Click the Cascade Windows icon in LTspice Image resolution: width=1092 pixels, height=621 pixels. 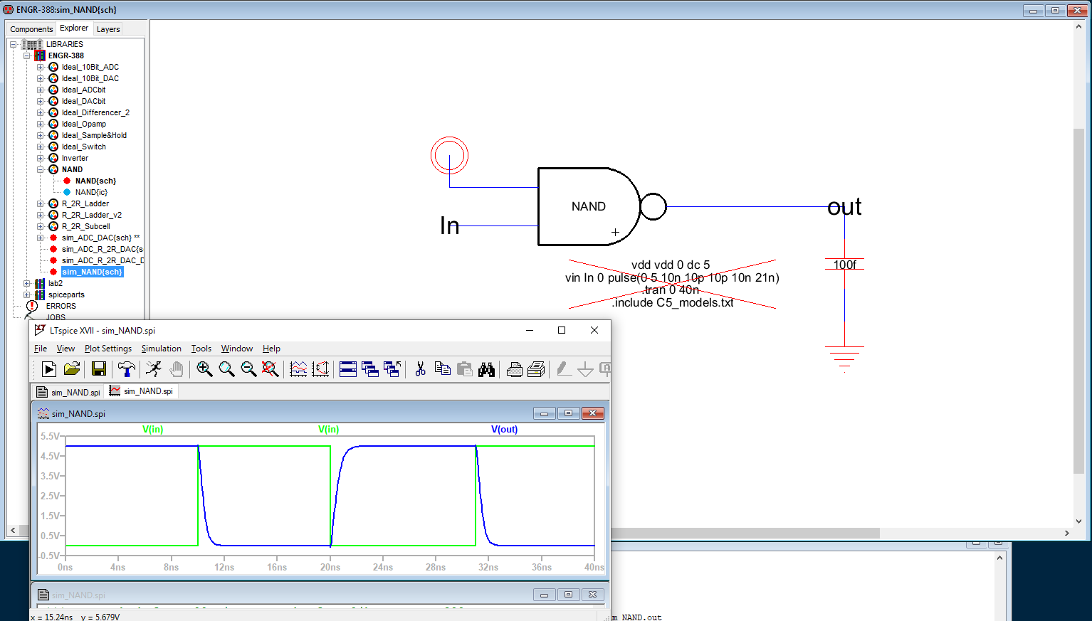click(370, 368)
